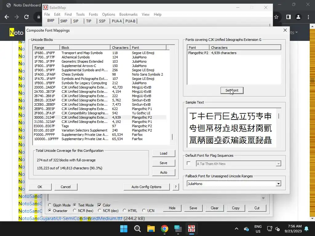
Task: Open Chrome side panel icon
Action: pyautogui.click(x=289, y=17)
